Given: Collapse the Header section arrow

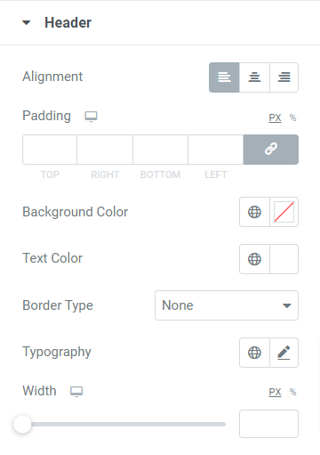Looking at the screenshot, I should (27, 22).
